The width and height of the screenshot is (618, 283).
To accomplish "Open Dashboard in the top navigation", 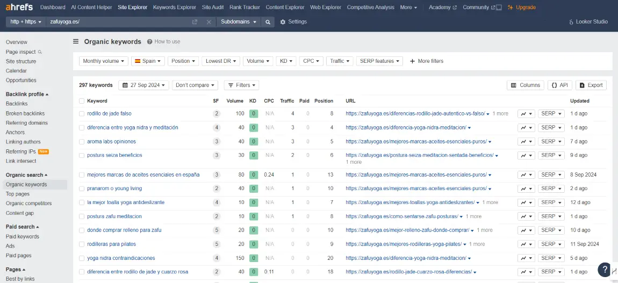I will coord(53,7).
